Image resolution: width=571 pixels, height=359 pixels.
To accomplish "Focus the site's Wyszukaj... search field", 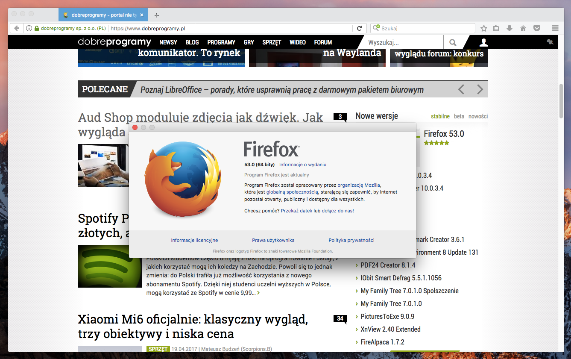I will point(403,42).
